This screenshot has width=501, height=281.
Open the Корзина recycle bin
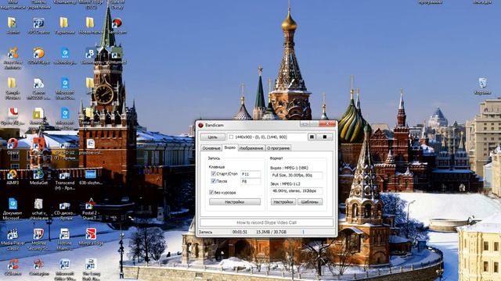(482, 86)
